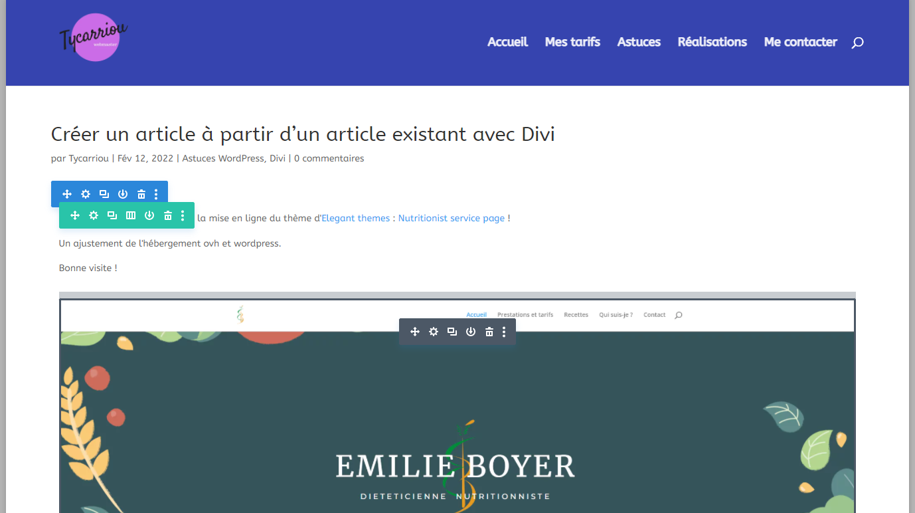Open the Mes tarifs menu item
Viewport: 915px width, 513px height.
click(x=572, y=42)
